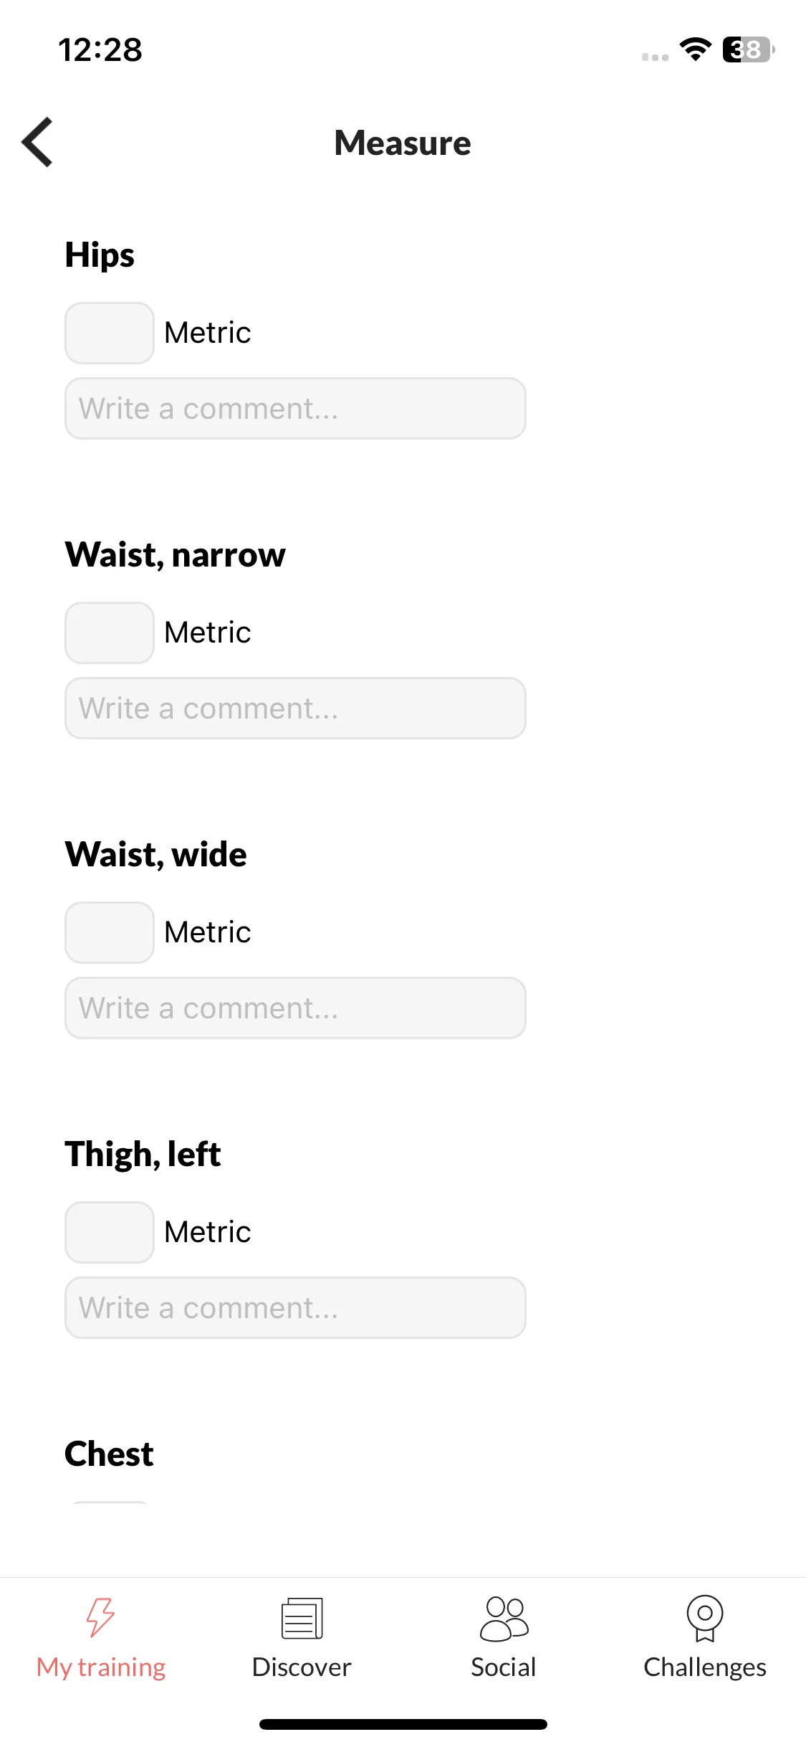The image size is (806, 1747).
Task: Select the Waist, wide metric value box
Action: (x=110, y=932)
